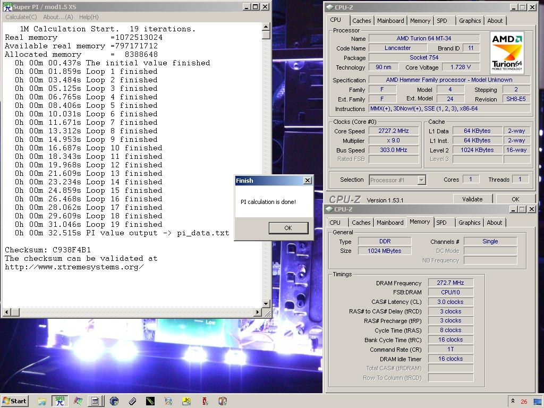Click the red taskbar icon
The image size is (544, 408).
pos(205,402)
